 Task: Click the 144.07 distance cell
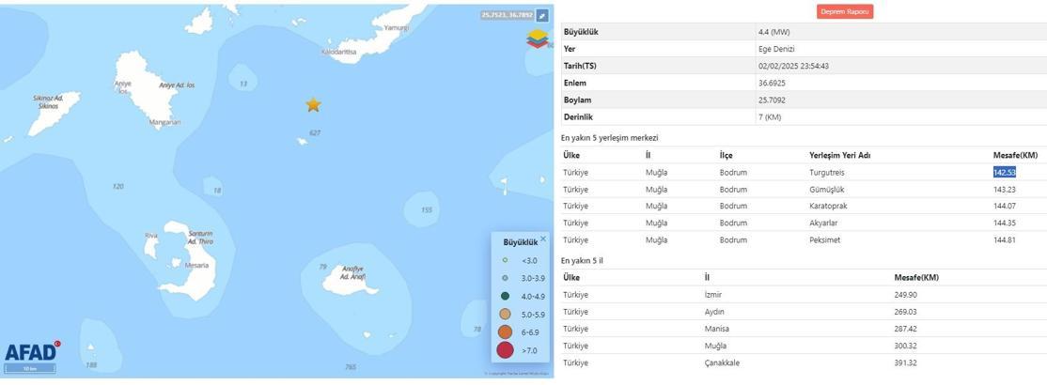1005,207
